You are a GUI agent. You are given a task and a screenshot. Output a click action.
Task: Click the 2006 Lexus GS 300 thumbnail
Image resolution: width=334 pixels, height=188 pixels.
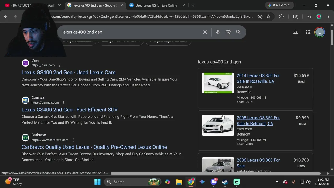[218, 164]
